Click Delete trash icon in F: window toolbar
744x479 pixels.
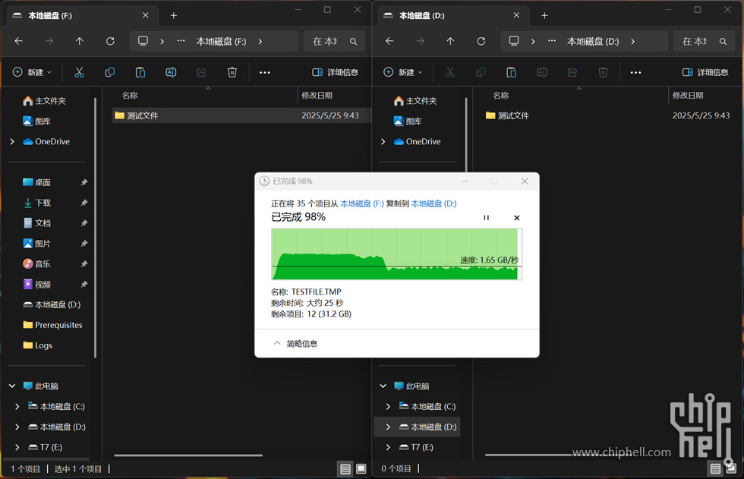coord(232,72)
